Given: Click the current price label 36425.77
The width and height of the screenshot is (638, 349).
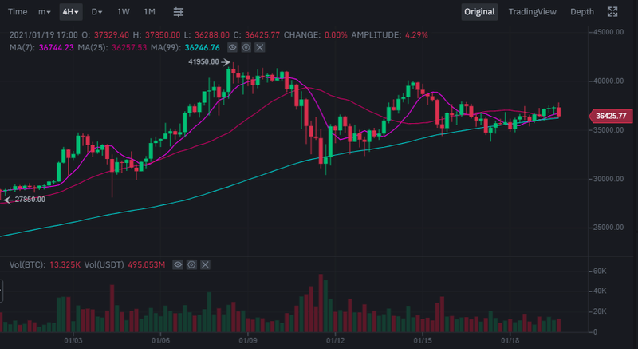Looking at the screenshot, I should 610,116.
